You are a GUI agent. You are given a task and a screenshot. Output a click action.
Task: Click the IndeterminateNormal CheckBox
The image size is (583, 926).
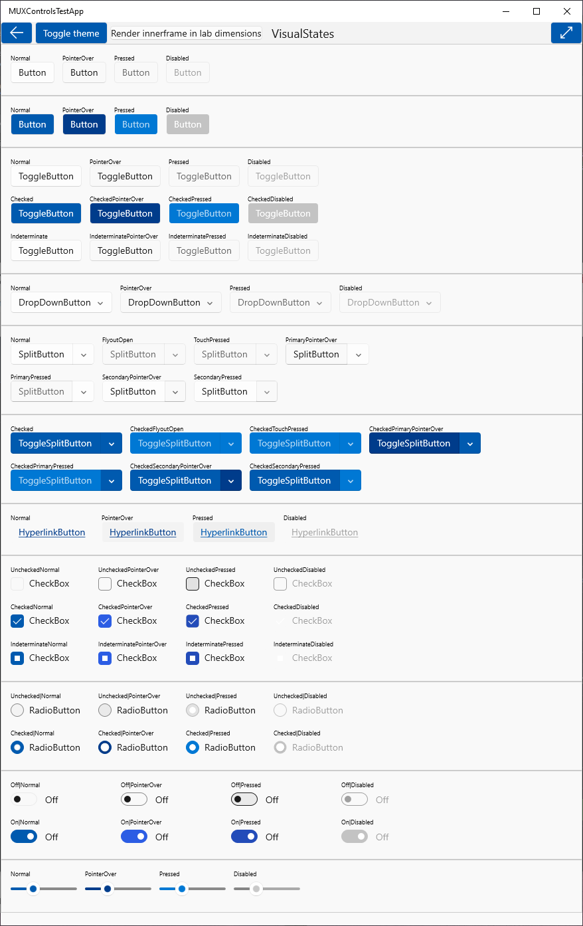17,658
